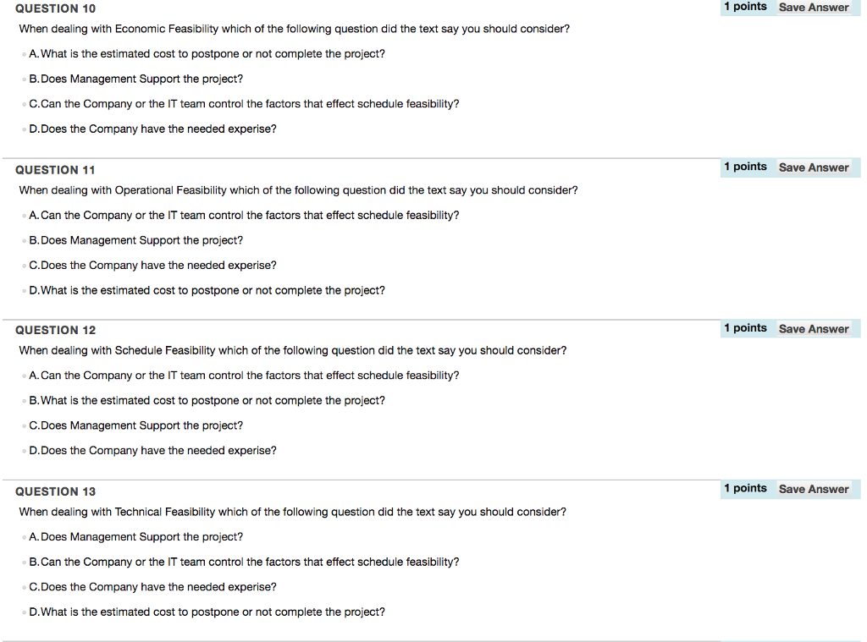The height and width of the screenshot is (642, 867).
Task: Select answer C in Question 11
Action: [x=24, y=265]
